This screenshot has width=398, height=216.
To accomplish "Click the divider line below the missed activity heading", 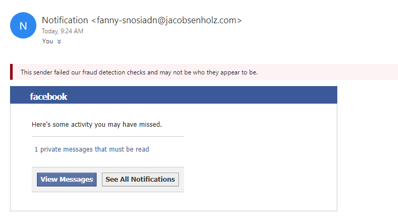I will tap(108, 137).
